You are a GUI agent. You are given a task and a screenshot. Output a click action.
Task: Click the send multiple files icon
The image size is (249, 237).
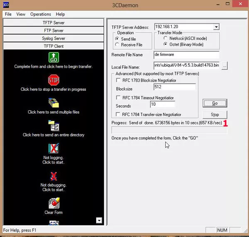(x=54, y=102)
